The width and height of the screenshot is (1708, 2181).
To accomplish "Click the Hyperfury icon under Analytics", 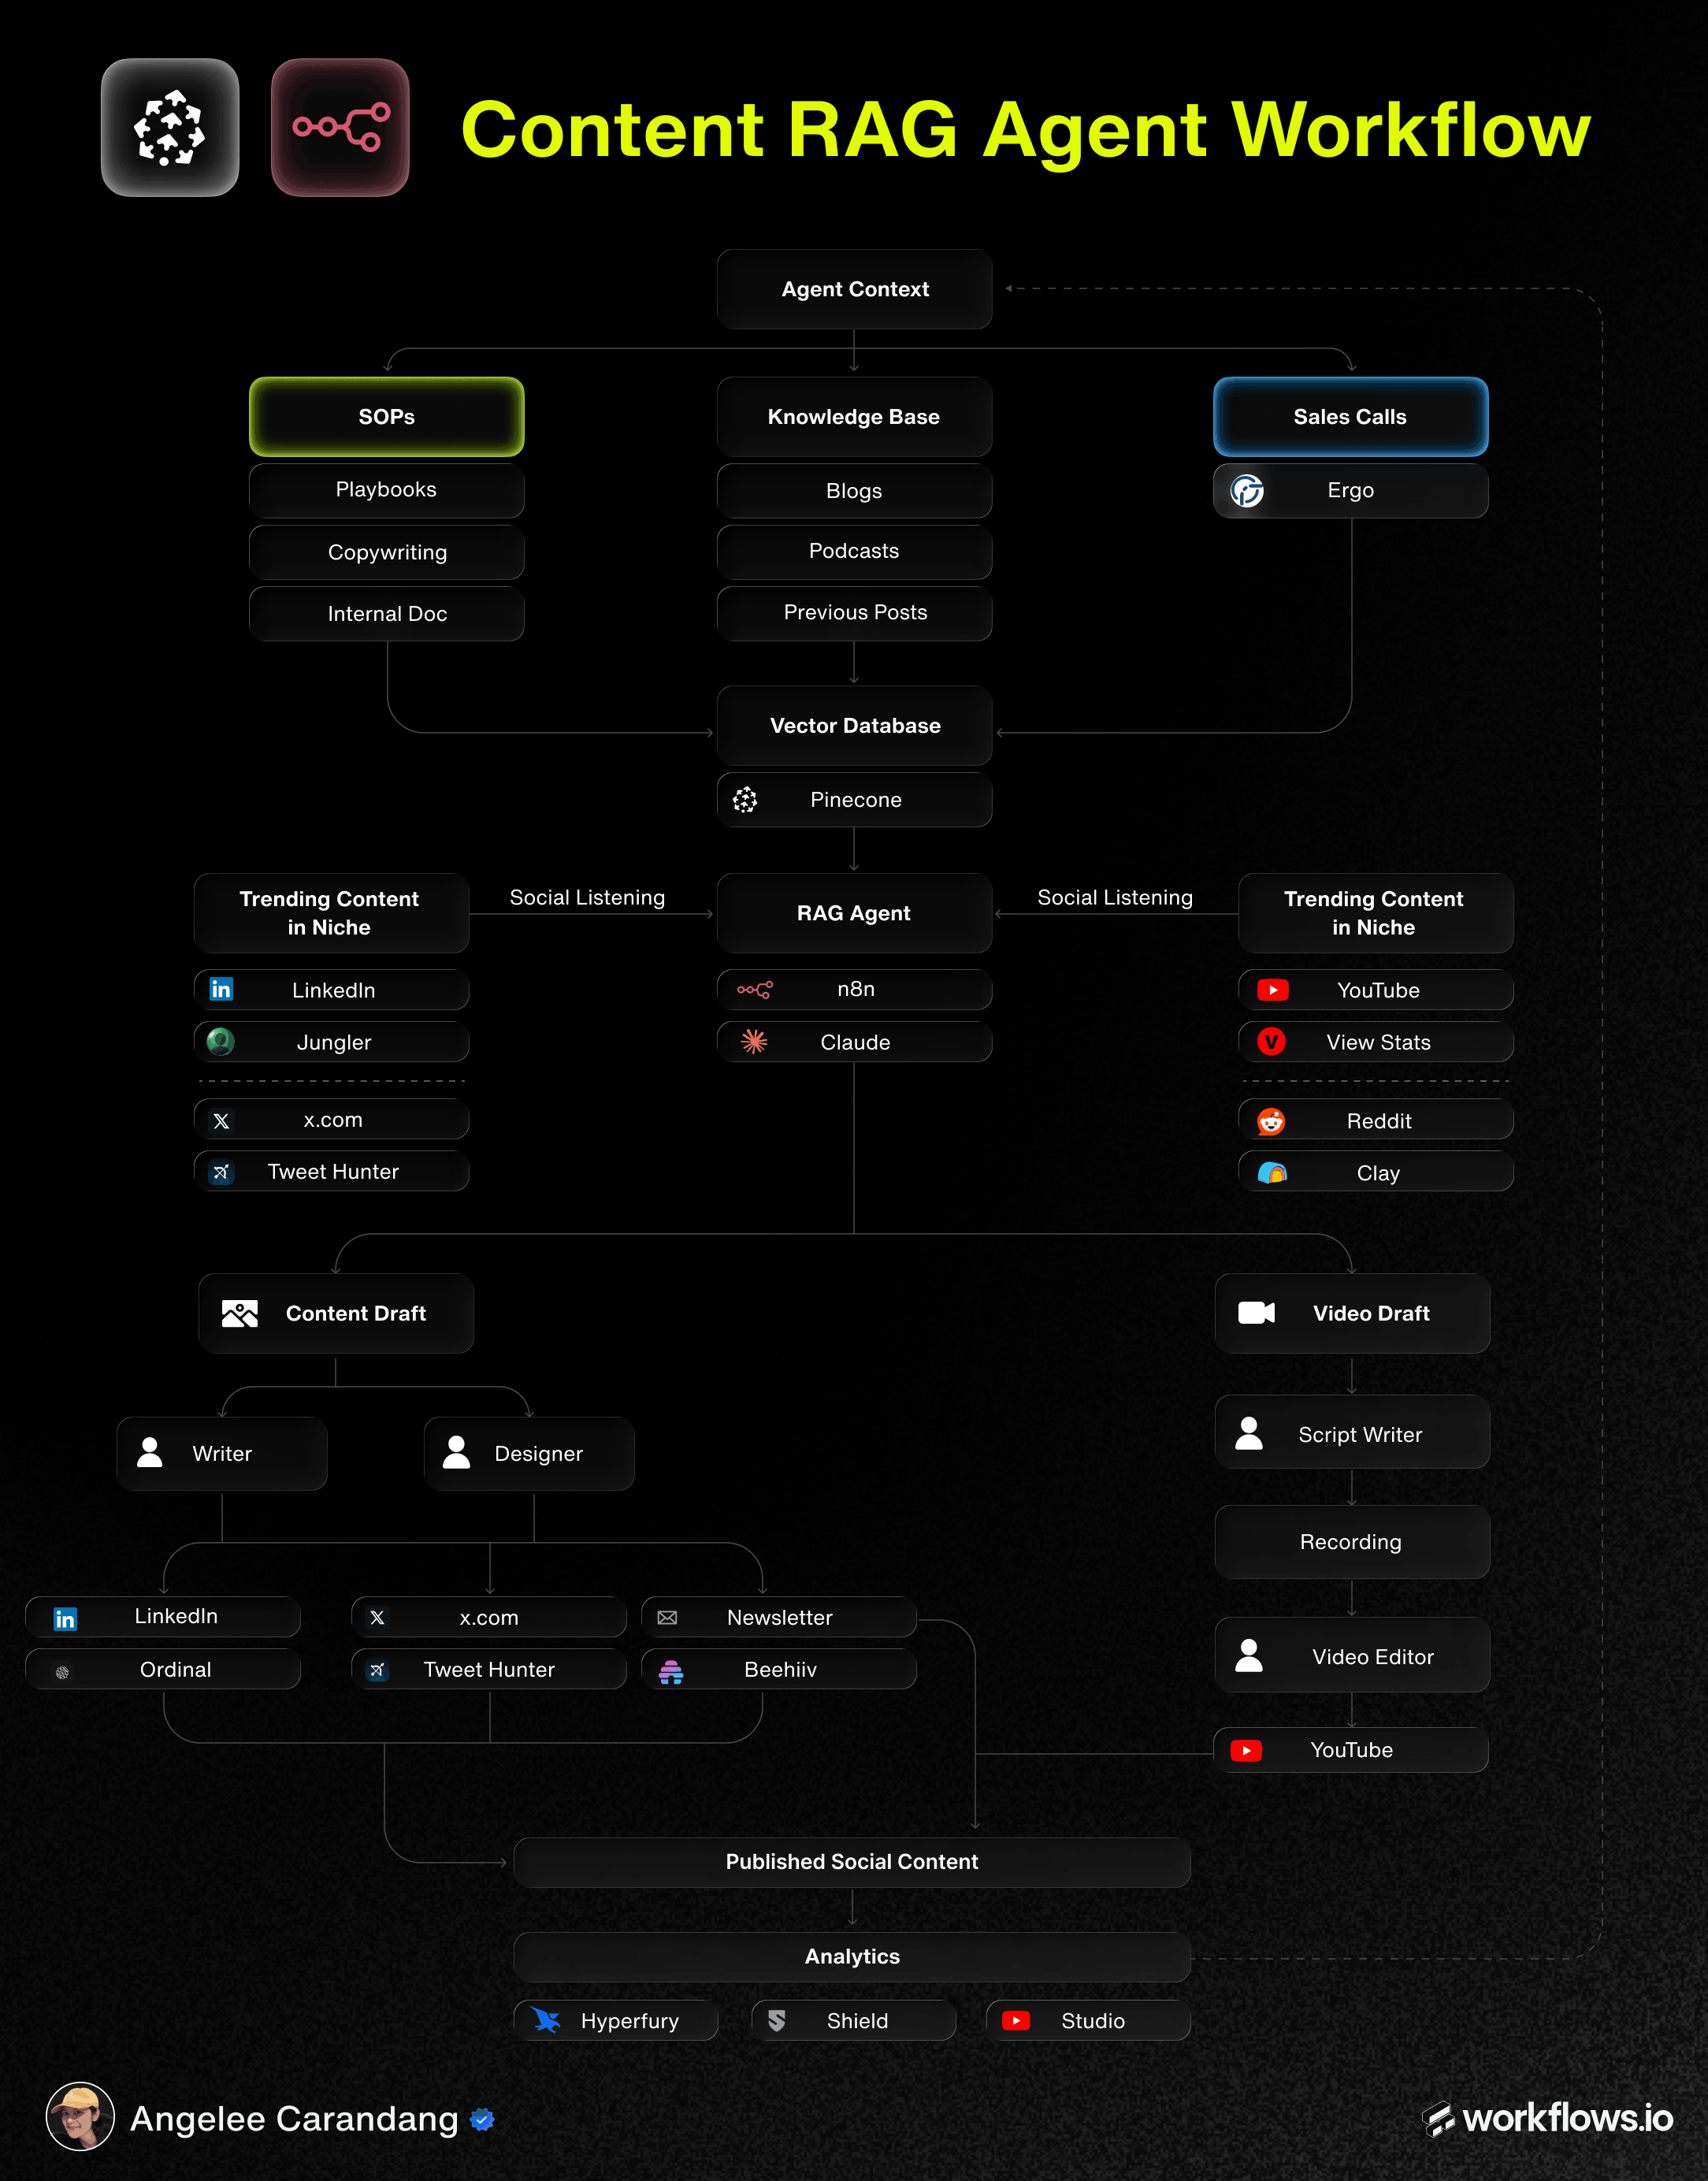I will coord(546,2020).
